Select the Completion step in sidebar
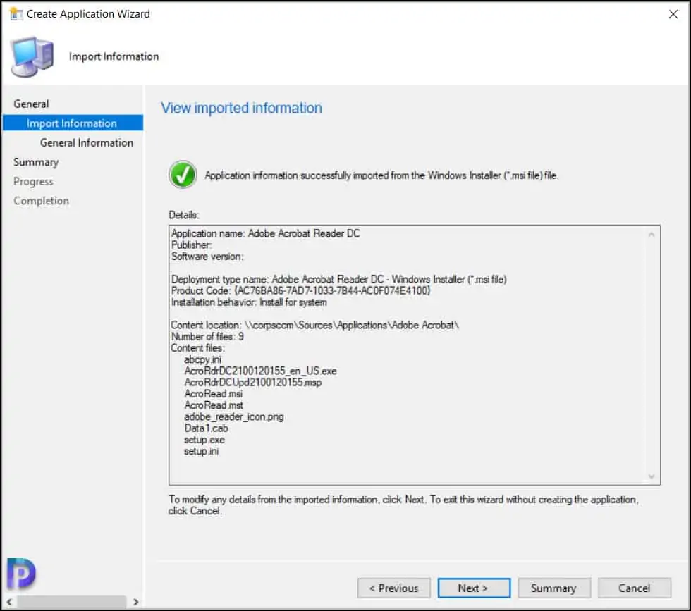691x611 pixels. (42, 201)
